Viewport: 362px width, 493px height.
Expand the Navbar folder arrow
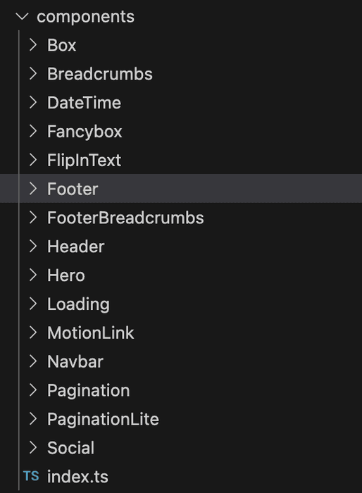click(x=32, y=361)
